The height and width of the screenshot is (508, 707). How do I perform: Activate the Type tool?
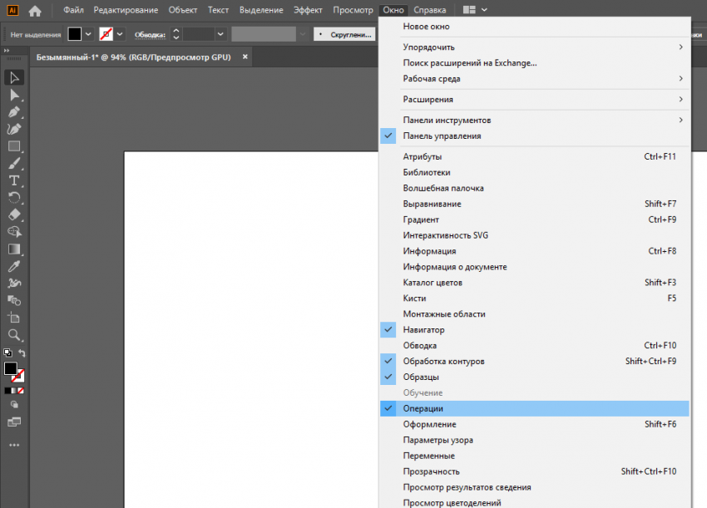pos(14,180)
